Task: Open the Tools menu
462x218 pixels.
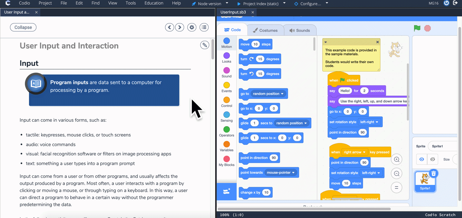Action: coord(131,3)
